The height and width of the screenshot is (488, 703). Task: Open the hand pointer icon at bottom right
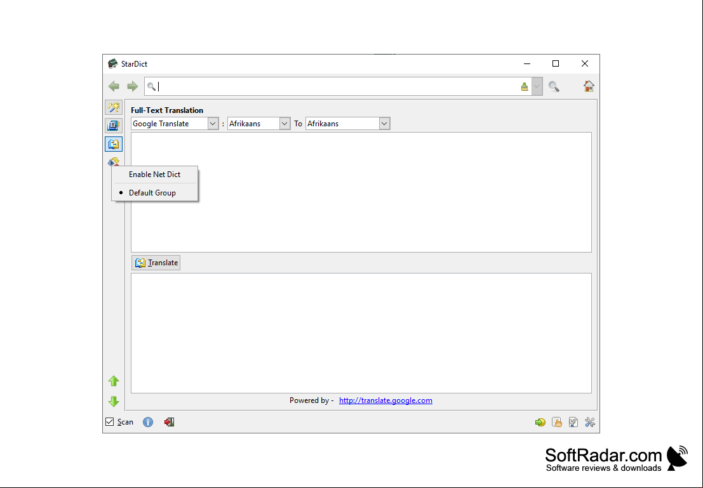(557, 422)
